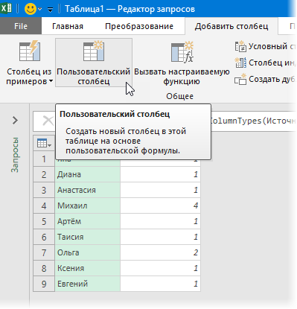Open the Quick Access Toolbar customize arrow

pyautogui.click(x=51, y=10)
